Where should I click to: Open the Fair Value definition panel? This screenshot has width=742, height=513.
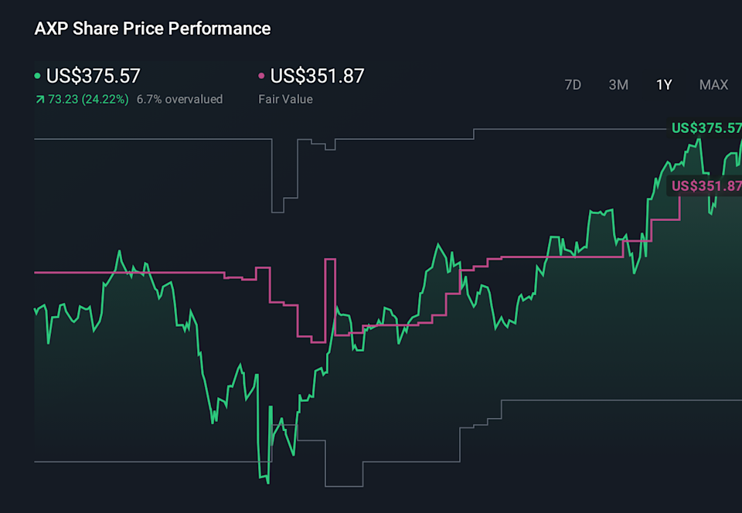pyautogui.click(x=285, y=99)
